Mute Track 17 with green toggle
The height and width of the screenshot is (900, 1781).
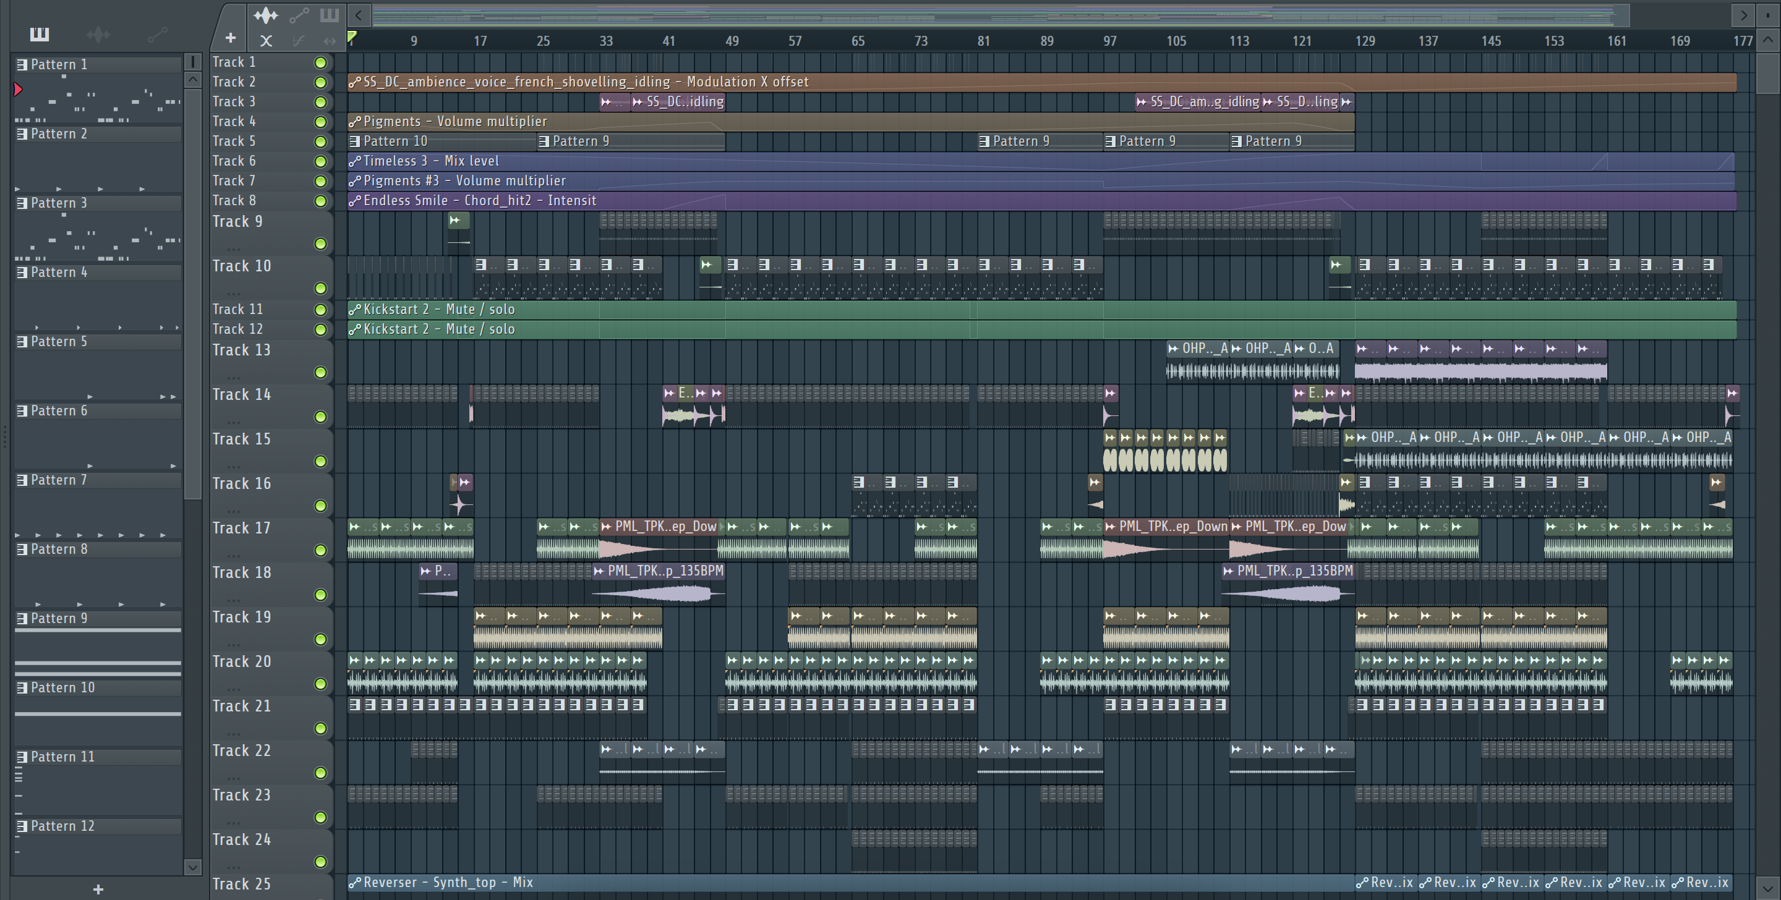pyautogui.click(x=320, y=550)
